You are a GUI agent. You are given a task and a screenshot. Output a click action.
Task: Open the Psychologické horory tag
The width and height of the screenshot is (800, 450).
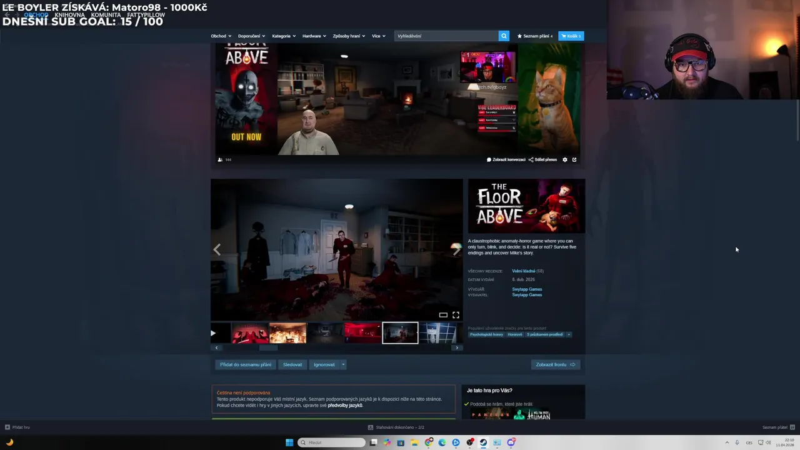487,334
